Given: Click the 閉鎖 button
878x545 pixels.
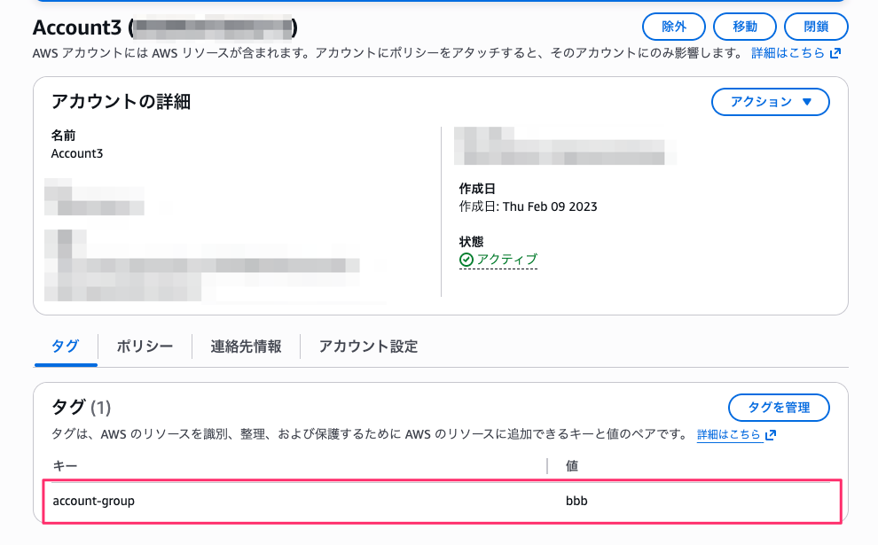Looking at the screenshot, I should tap(815, 26).
